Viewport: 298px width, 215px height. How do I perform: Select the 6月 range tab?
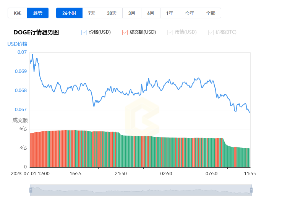click(151, 13)
